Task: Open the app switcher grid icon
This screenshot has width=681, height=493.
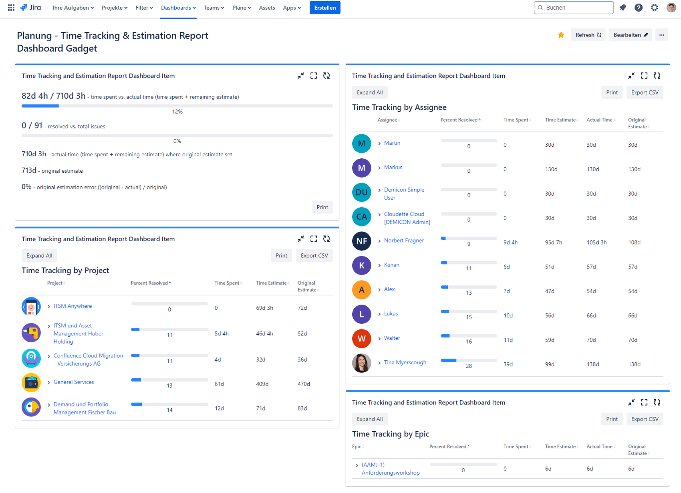Action: pos(11,8)
